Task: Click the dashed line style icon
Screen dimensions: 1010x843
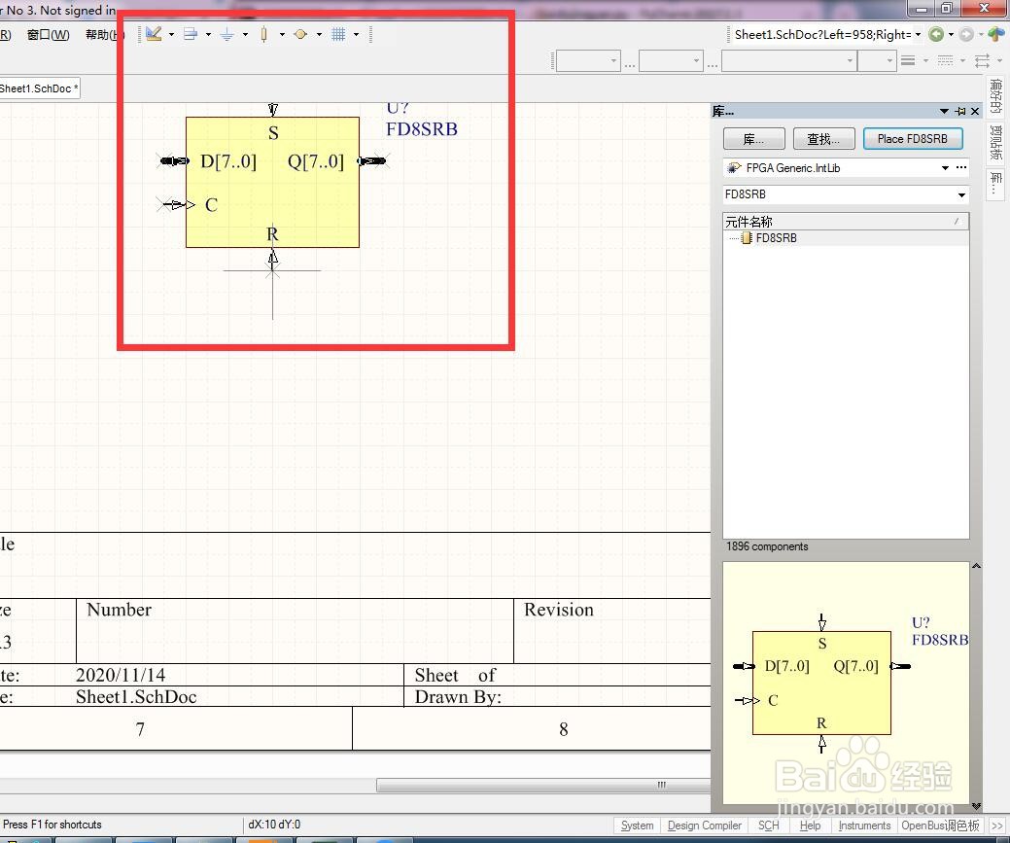Action: pos(945,60)
